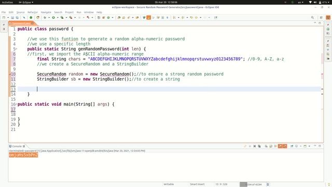The image size is (332, 187).
Task: Open the Activities overview
Action: [7, 2]
